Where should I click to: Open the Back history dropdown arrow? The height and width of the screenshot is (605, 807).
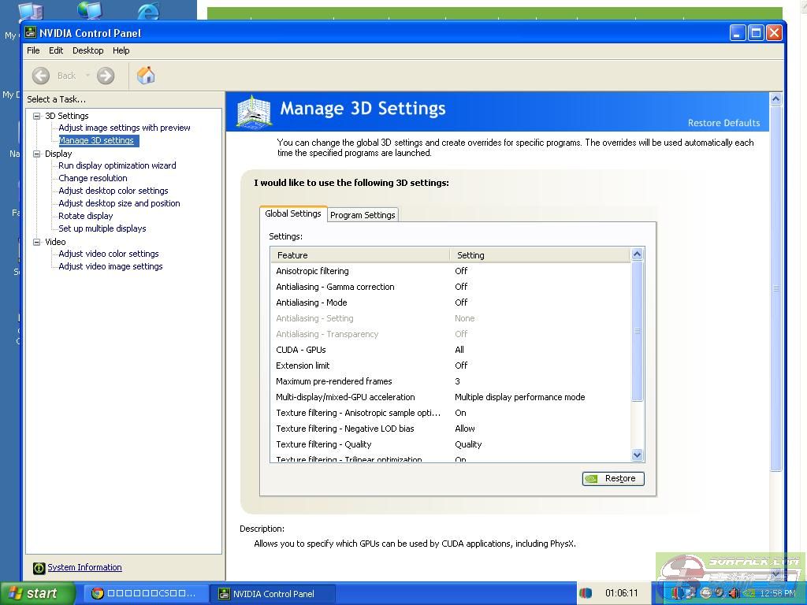tap(87, 76)
